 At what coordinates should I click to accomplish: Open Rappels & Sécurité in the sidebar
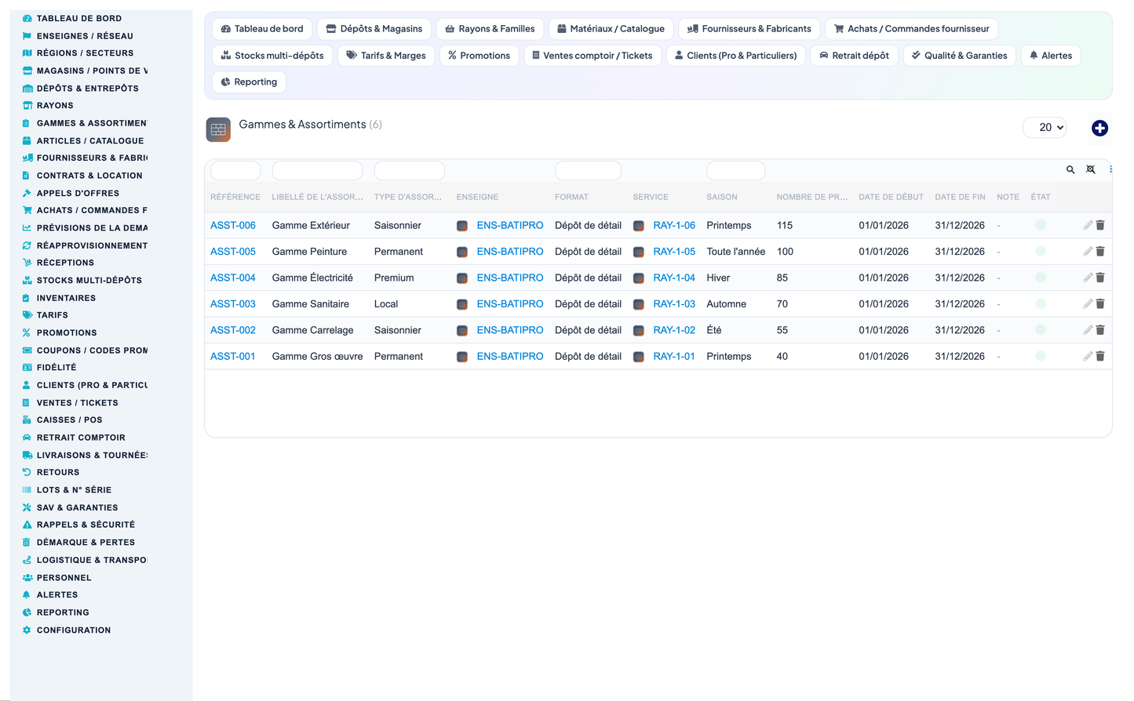[86, 525]
